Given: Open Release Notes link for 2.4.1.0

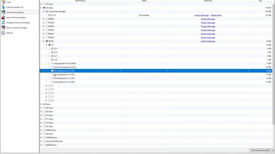Looking at the screenshot, I should (x=216, y=15).
